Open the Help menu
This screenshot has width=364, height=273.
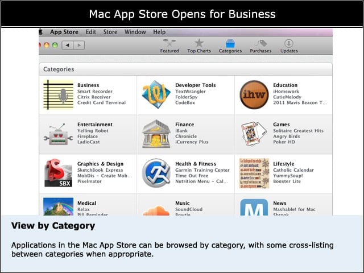pyautogui.click(x=159, y=32)
